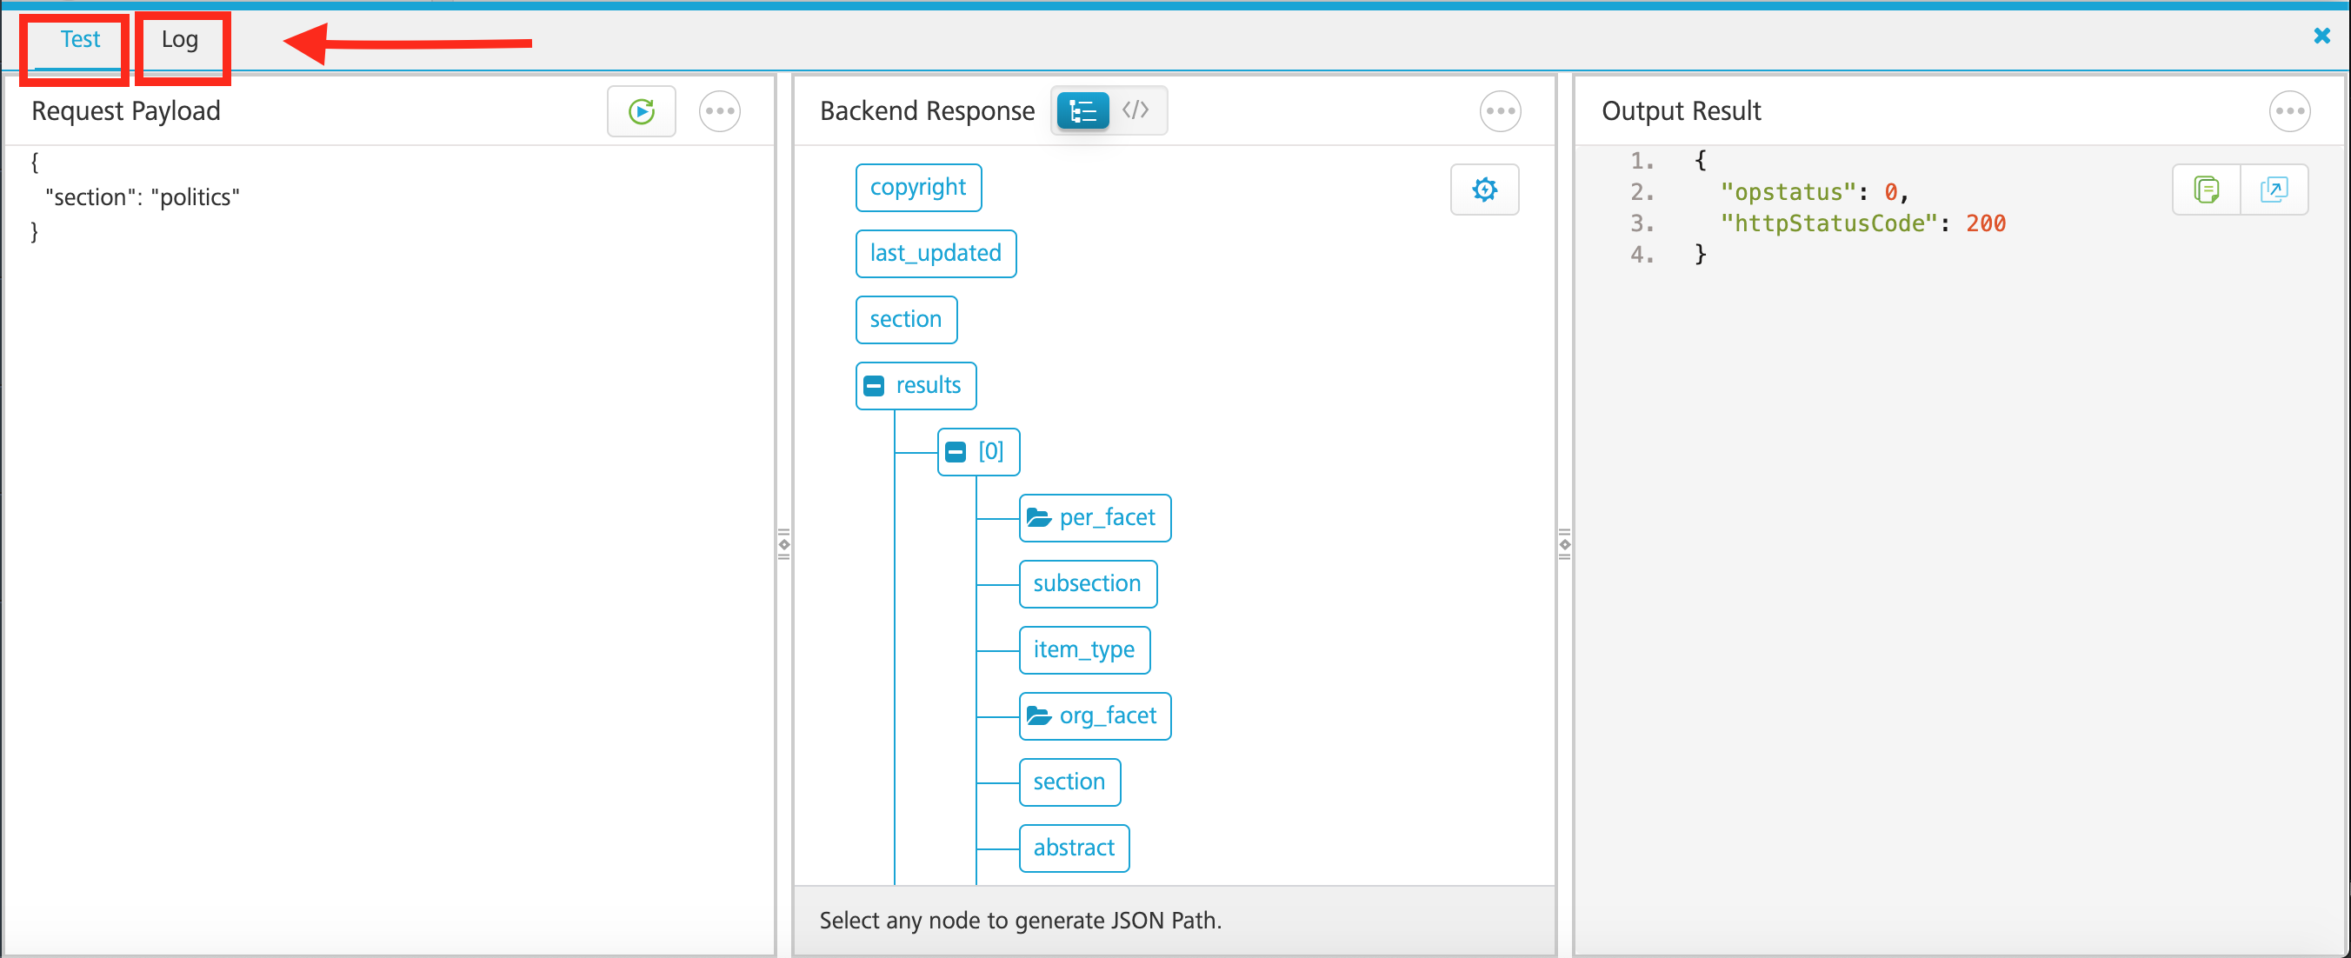Copy the Output Result JSON
Screen dimensions: 2351x958
click(2207, 189)
